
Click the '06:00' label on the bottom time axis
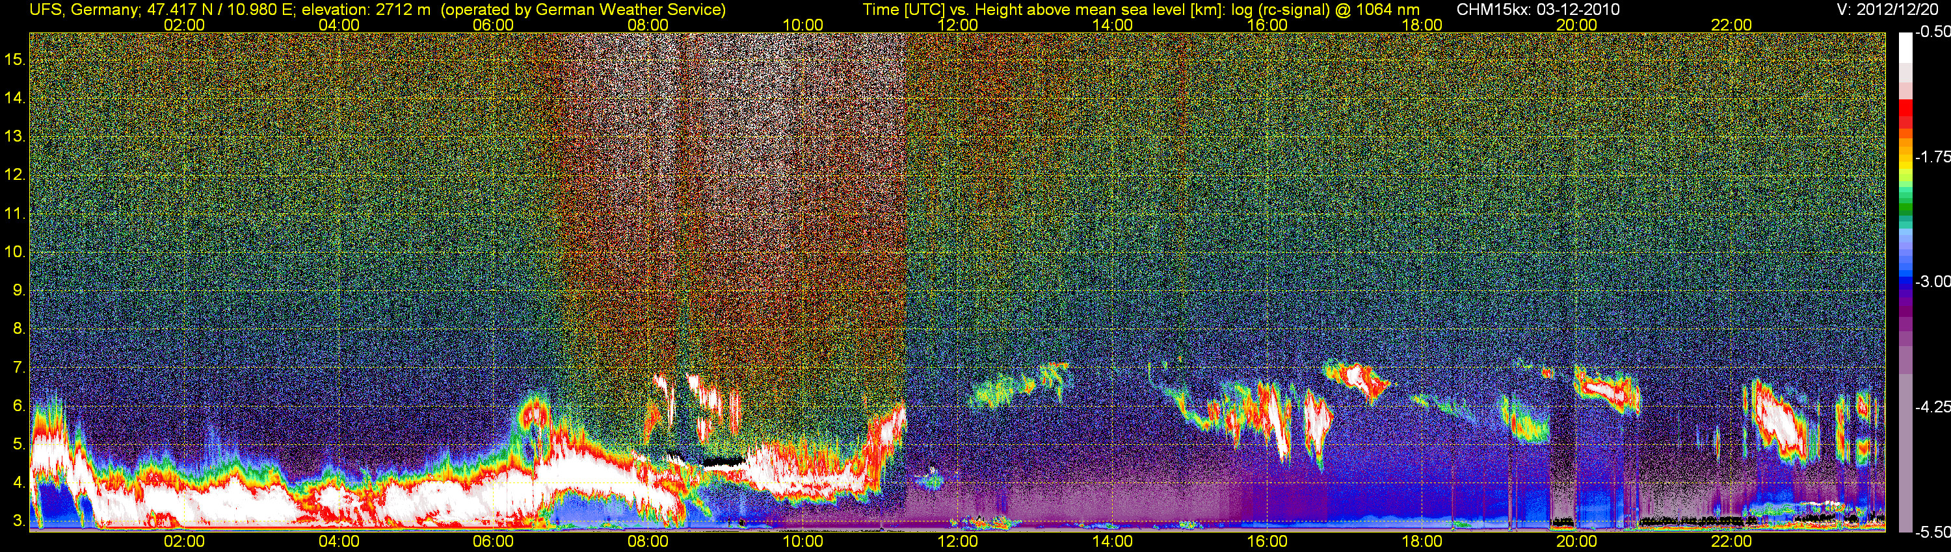[x=493, y=542]
